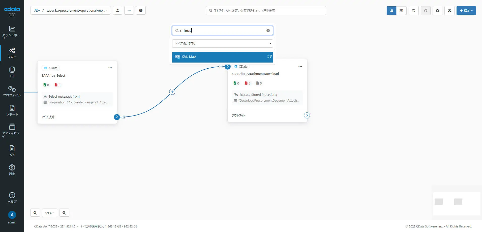
Task: Click the plus button on connection line
Action: point(172,92)
